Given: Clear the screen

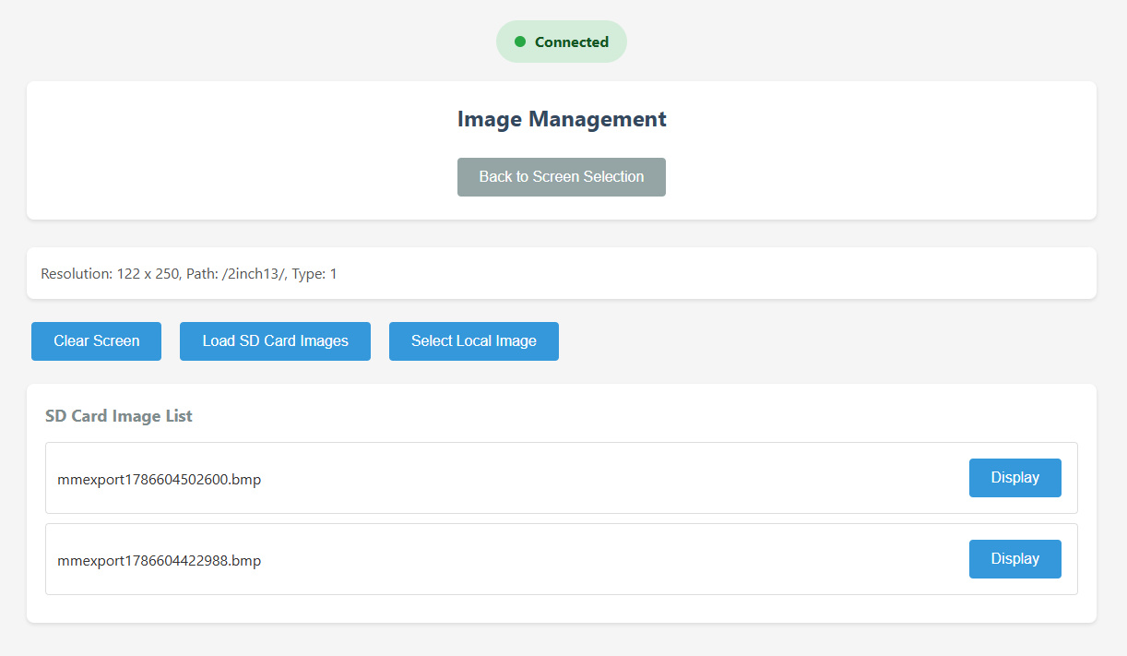Looking at the screenshot, I should 96,341.
